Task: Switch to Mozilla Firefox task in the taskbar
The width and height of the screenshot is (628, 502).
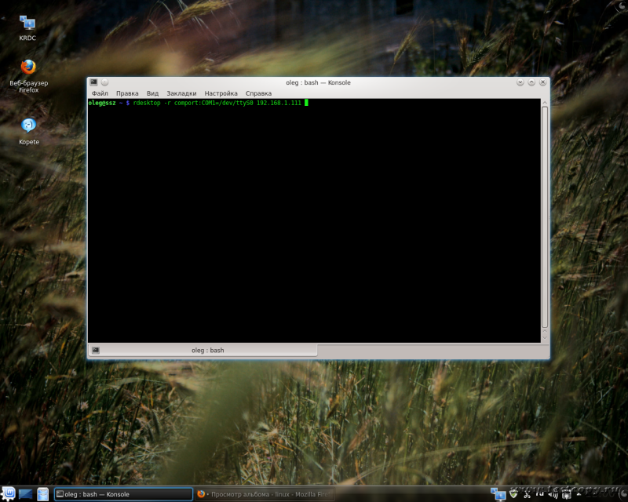Action: coord(264,494)
